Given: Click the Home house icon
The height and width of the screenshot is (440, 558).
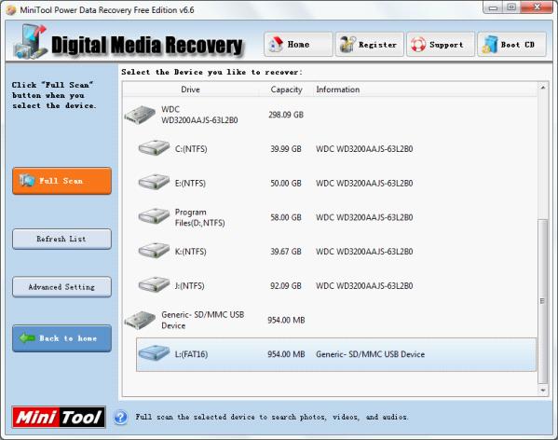Looking at the screenshot, I should pos(276,45).
